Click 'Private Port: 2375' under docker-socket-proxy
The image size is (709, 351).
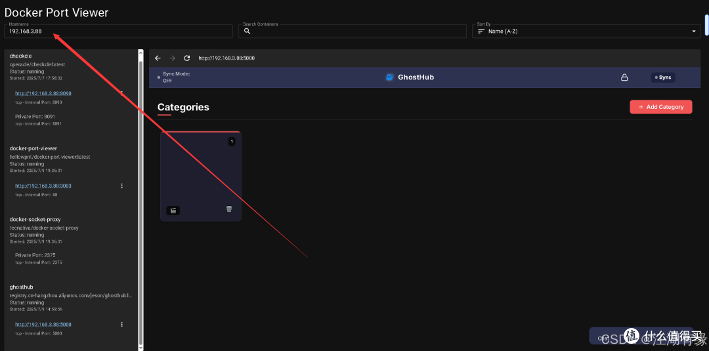pyautogui.click(x=35, y=255)
